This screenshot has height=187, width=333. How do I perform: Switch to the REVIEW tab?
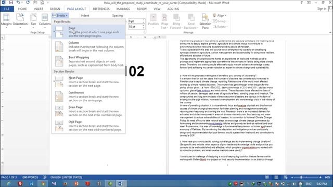(x=142, y=9)
